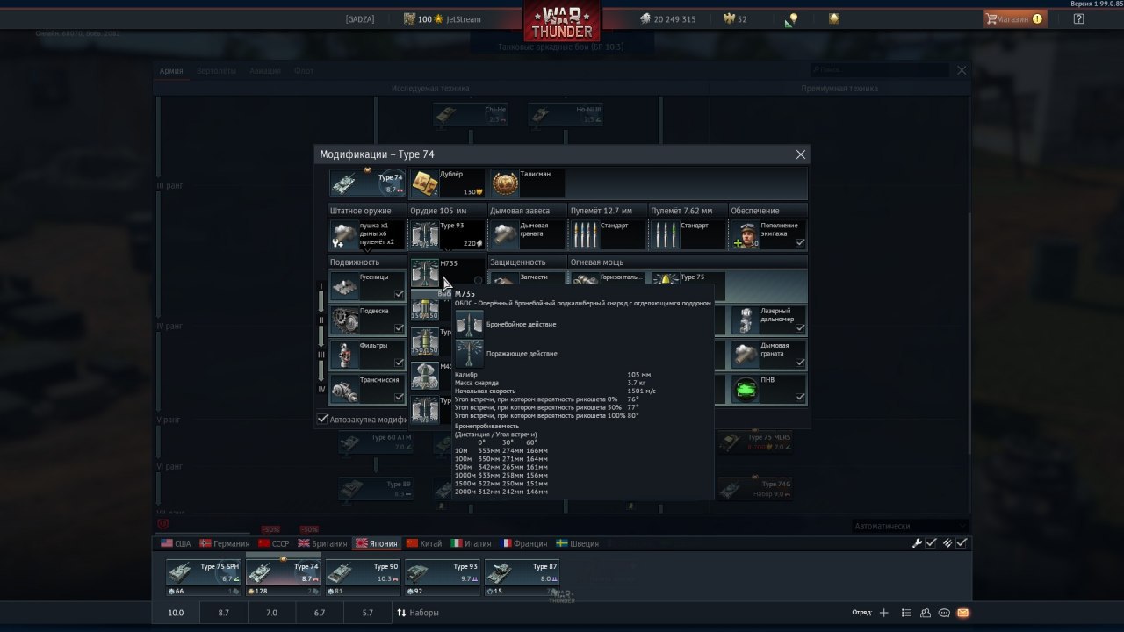
Task: Switch to the Вертолёты tab
Action: [216, 71]
